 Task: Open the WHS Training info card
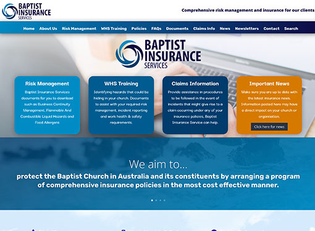(121, 105)
